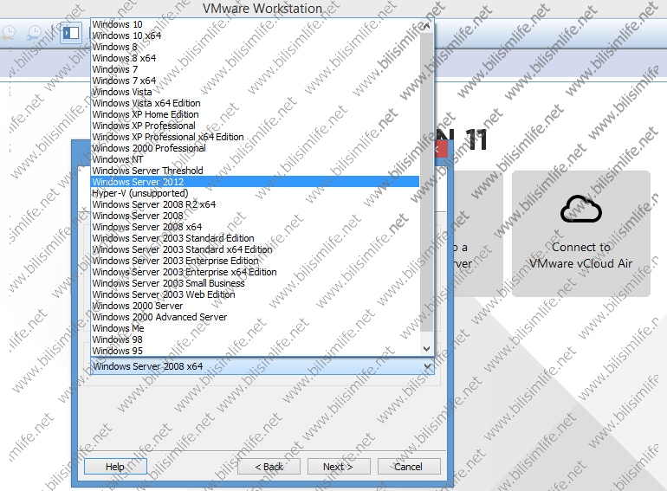Go to previous step with Back

[269, 467]
